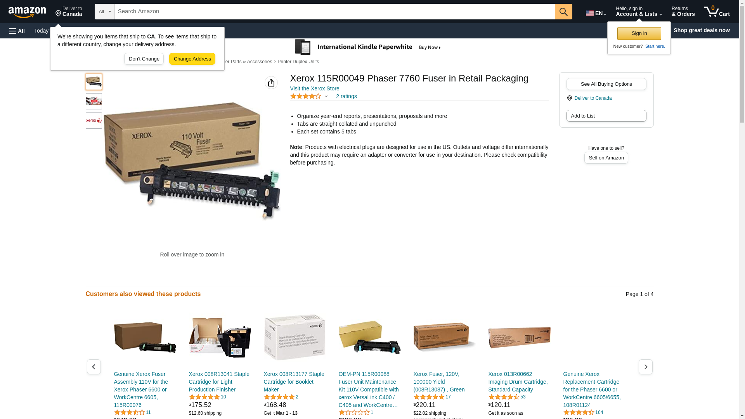Expand the All search category dropdown
745x419 pixels.
click(x=105, y=12)
